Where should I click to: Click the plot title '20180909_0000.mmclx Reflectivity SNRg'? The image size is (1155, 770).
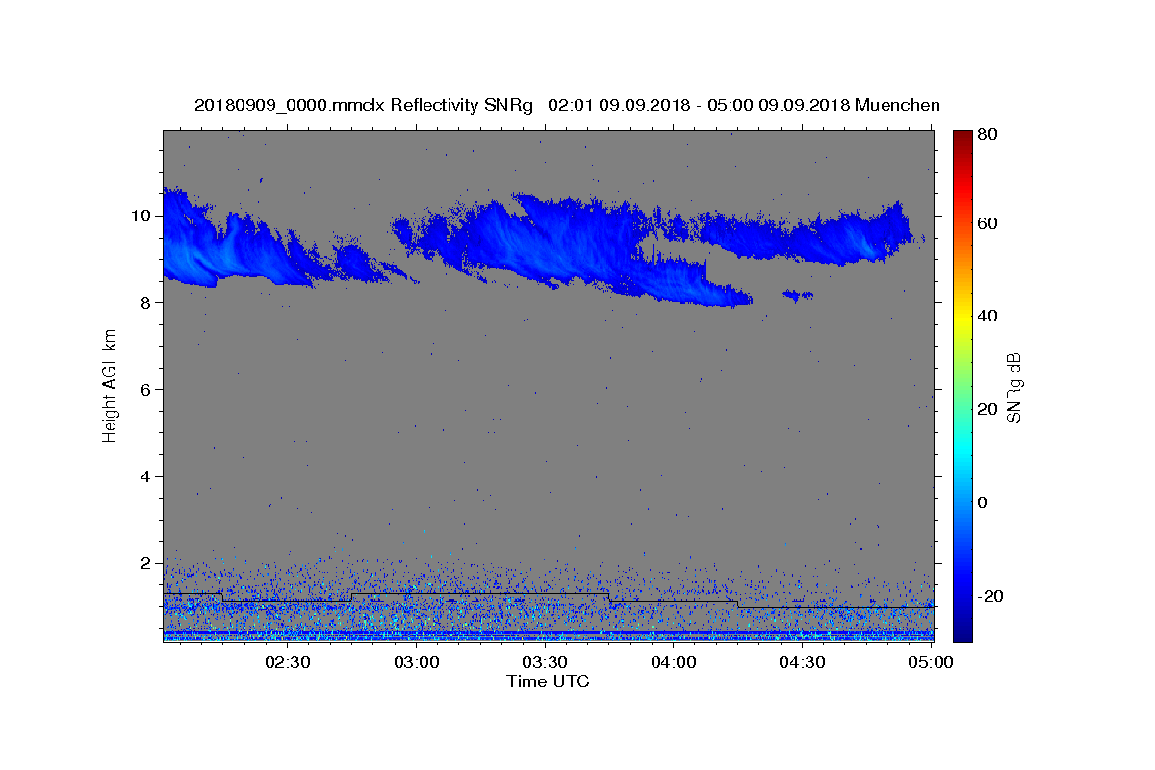coord(363,105)
